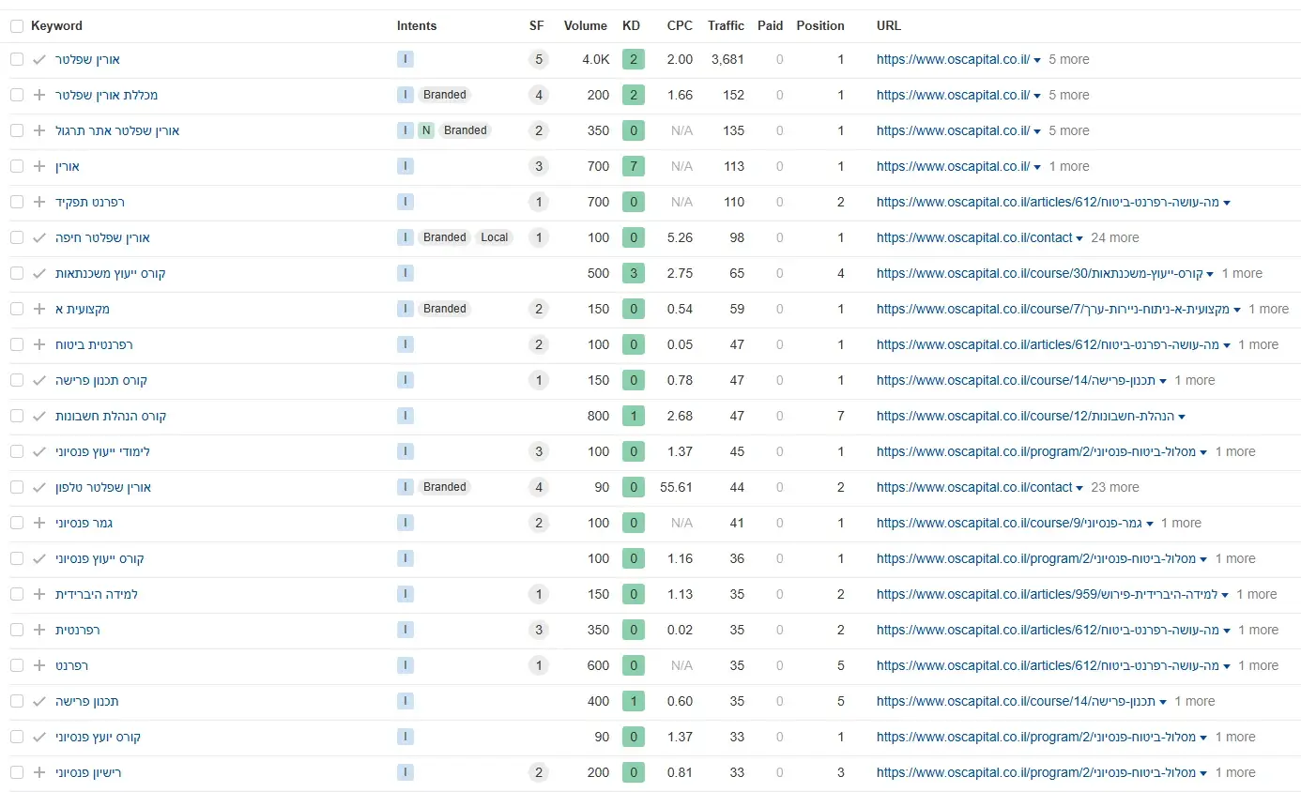Select the checkbox for keyword אורין
Viewport: 1301px width, 792px height.
point(17,166)
